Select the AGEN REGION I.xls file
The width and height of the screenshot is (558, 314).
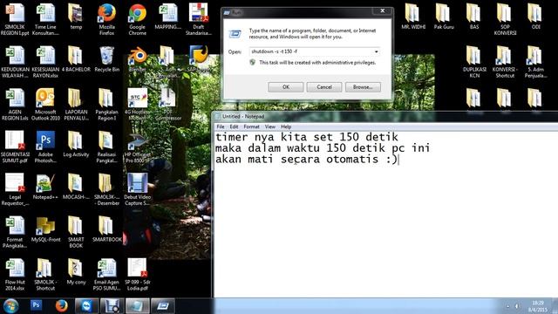15,105
